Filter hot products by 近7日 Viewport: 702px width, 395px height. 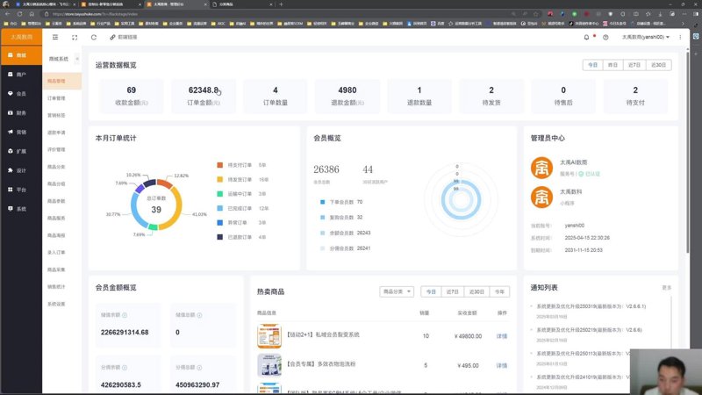(x=452, y=291)
